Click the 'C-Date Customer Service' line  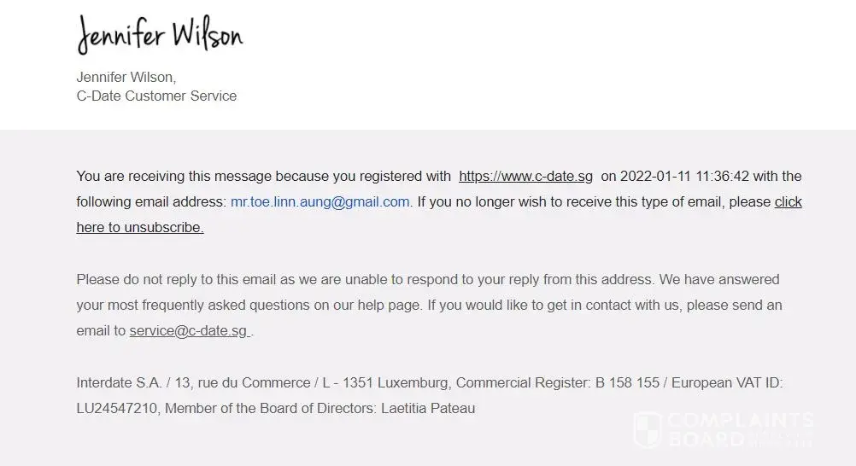click(x=156, y=96)
